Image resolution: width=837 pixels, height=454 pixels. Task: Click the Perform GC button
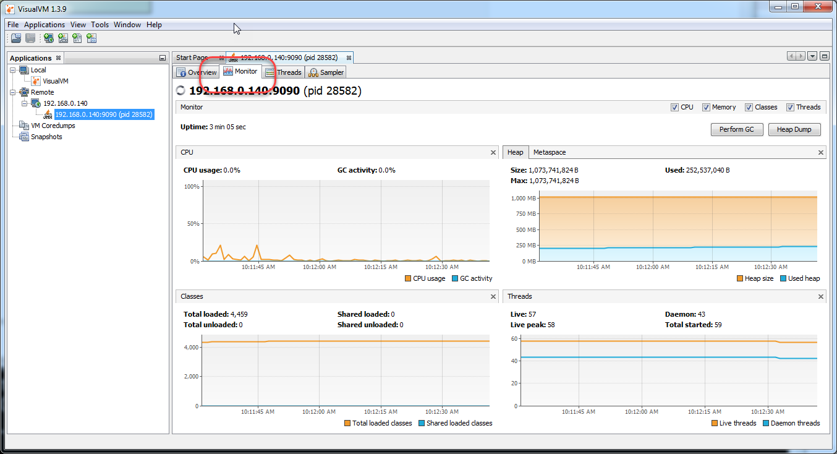click(737, 129)
